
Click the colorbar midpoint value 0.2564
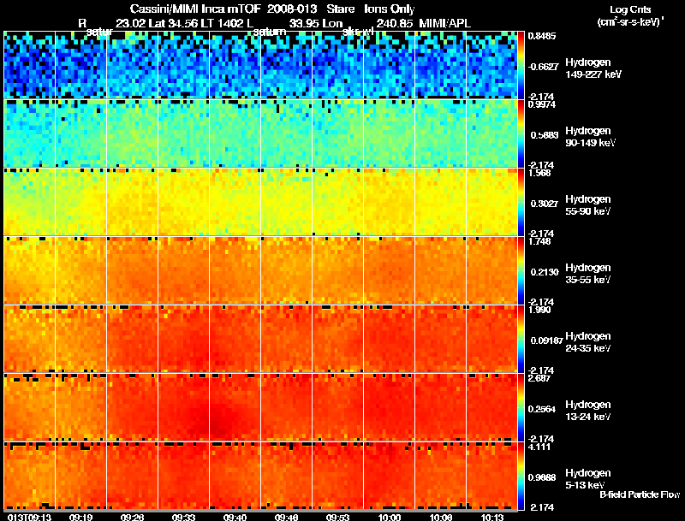[542, 409]
